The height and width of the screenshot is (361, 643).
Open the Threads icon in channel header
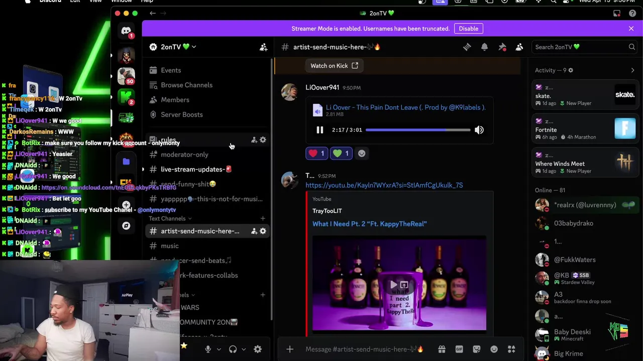[x=467, y=47]
